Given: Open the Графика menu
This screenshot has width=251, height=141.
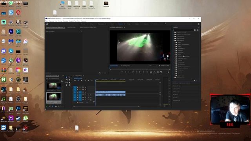Looking at the screenshot, I should (71, 21).
